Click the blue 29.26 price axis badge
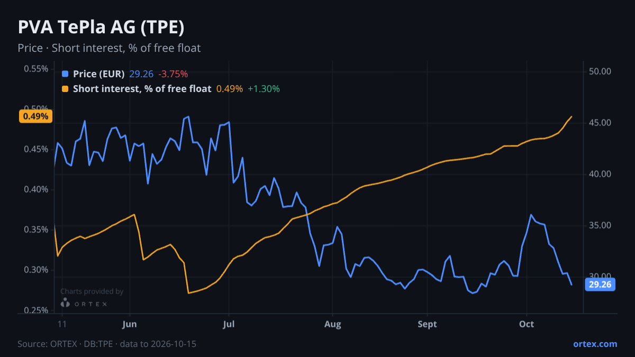 point(600,285)
